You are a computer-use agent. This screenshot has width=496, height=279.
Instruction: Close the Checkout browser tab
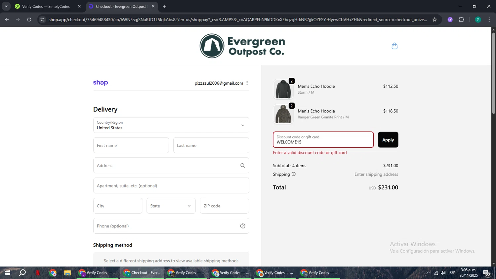(153, 6)
